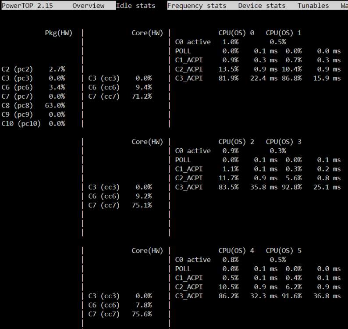
Task: Select the 1.1% C1_ACPI value
Action: (x=231, y=169)
